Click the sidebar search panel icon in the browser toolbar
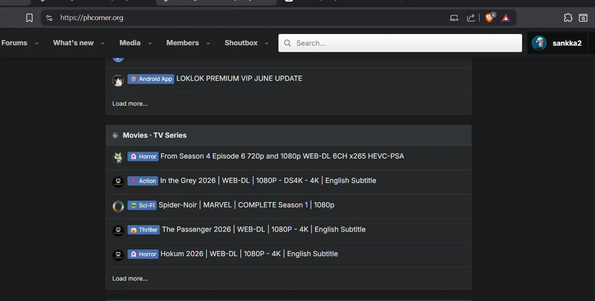The height and width of the screenshot is (301, 595). click(x=583, y=18)
